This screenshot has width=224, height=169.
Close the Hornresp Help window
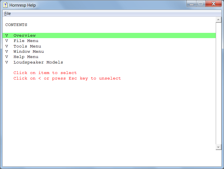(214, 4)
